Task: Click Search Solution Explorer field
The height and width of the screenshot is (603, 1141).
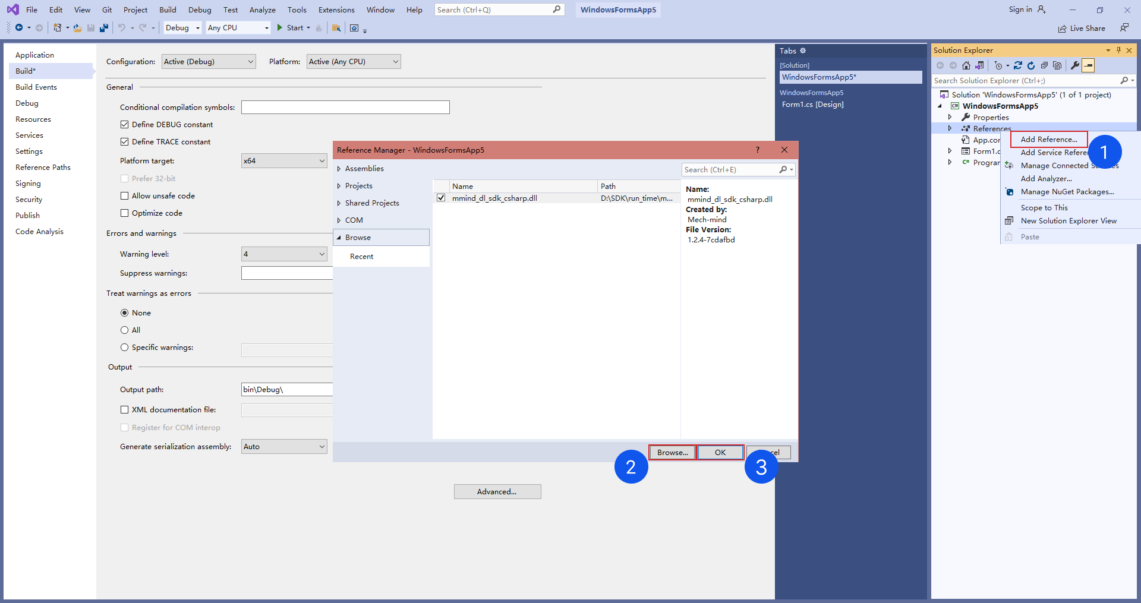Action: pyautogui.click(x=1025, y=81)
